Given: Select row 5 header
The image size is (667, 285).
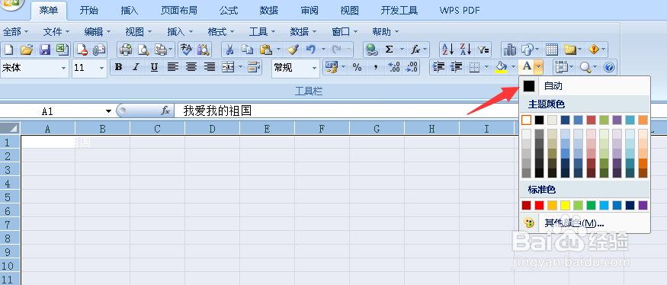Looking at the screenshot, I should pos(10,197).
